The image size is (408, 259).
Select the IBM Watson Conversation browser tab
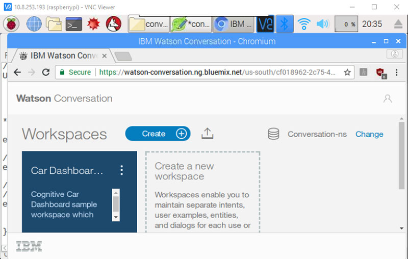point(62,56)
